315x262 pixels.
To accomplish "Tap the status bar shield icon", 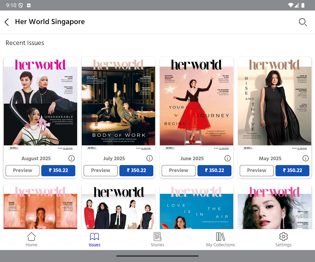I will 20,6.
